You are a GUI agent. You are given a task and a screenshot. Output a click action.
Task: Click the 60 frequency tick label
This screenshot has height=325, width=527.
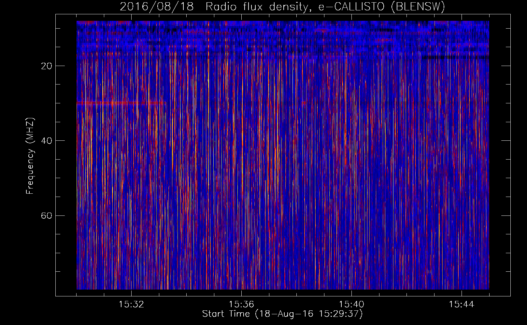[47, 215]
